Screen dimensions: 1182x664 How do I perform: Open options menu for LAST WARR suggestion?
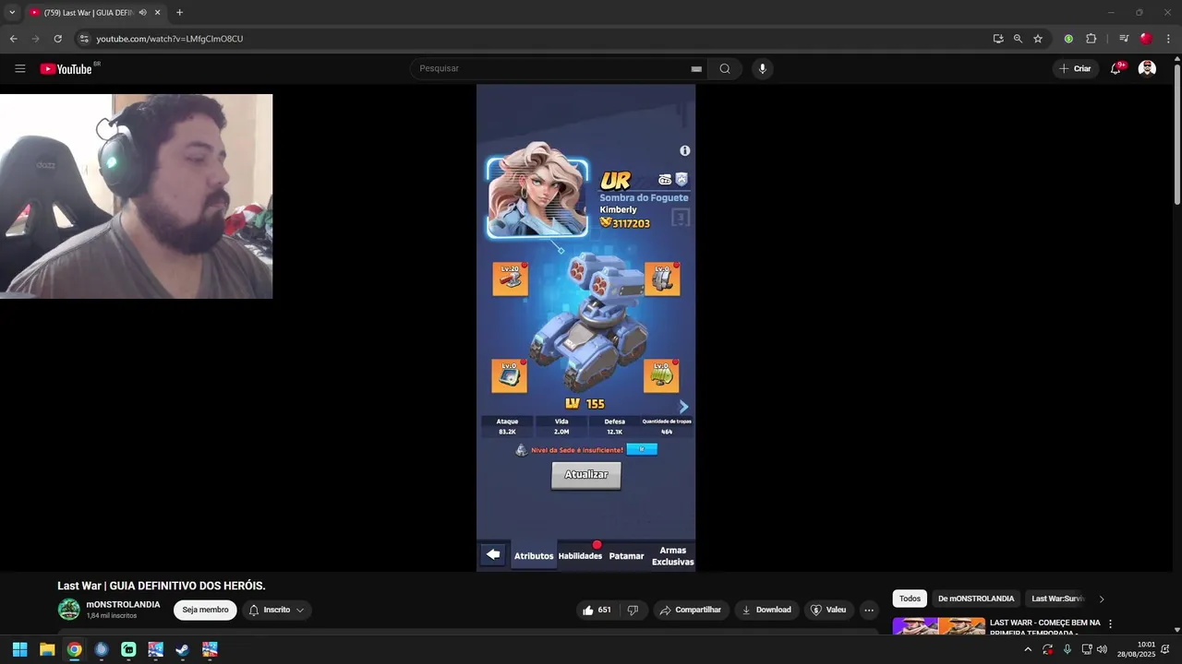coord(1111,624)
